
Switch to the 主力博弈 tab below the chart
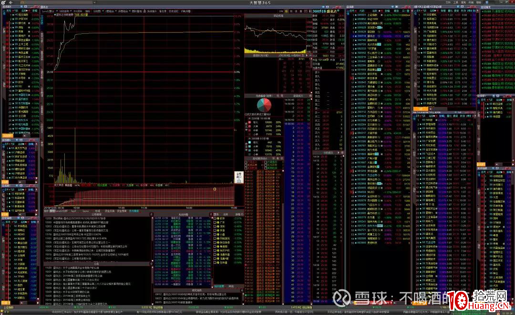[134, 211]
